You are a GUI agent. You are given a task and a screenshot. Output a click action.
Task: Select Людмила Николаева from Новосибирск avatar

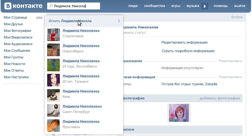(x=53, y=50)
